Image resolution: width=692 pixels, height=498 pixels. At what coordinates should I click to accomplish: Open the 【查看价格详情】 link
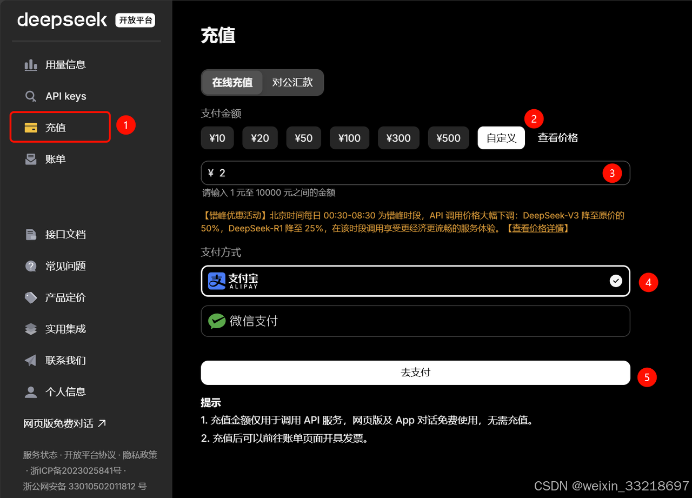pyautogui.click(x=537, y=228)
